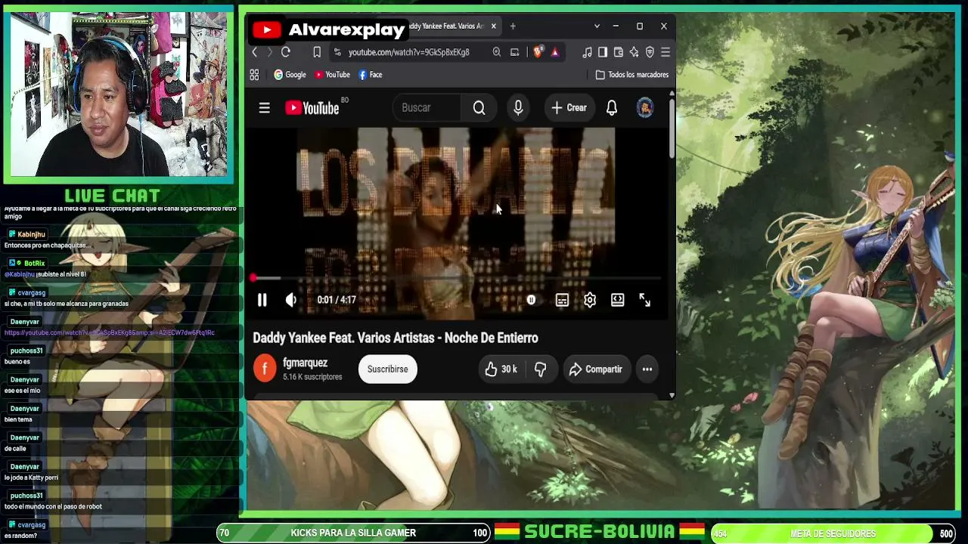Click the YouTube search magnifier button
968x544 pixels.
[479, 108]
